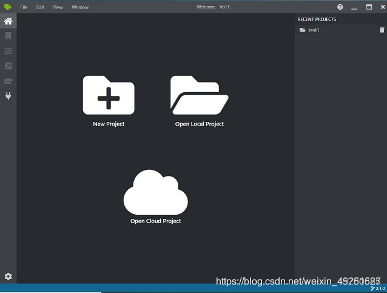The image size is (387, 293).
Task: Click the Open Local Project folder icon
Action: click(199, 95)
